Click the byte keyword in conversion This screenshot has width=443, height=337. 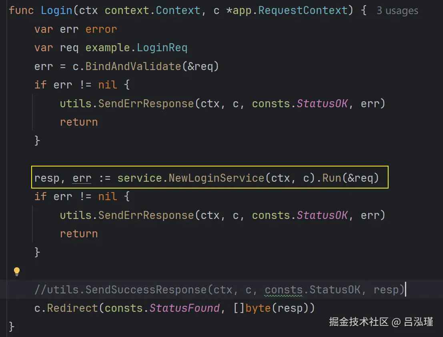tap(258, 308)
